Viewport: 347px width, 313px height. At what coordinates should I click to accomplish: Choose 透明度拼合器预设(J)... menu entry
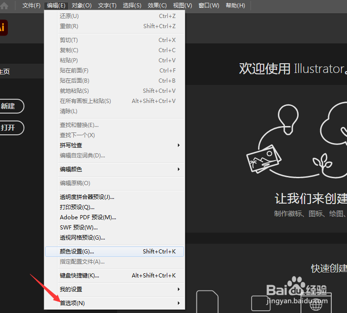114,197
